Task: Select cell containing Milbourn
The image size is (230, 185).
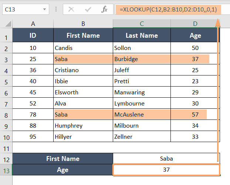Action: coord(142,125)
